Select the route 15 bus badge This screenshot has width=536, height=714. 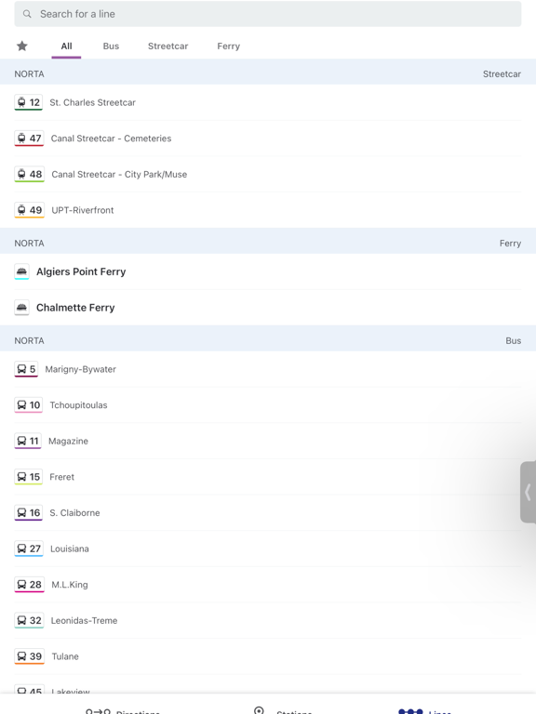coord(28,477)
